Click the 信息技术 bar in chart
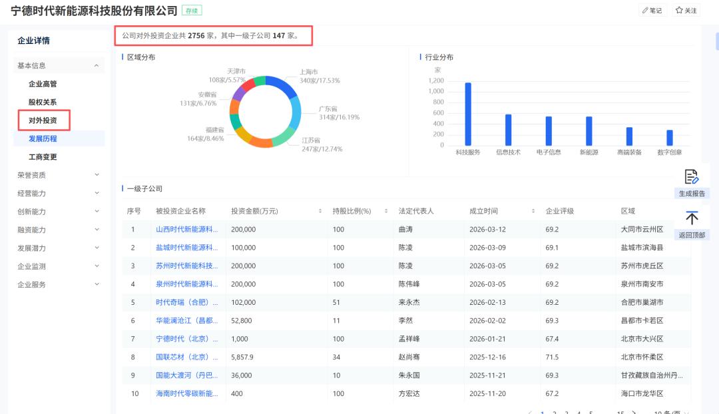 coord(508,130)
